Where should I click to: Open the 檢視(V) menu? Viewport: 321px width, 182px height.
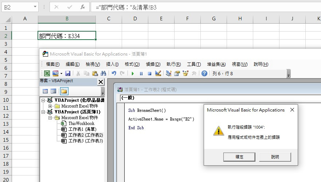[93, 64]
